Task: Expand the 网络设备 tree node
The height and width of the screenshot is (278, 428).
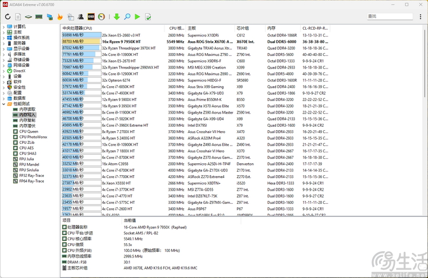Action: 3,65
